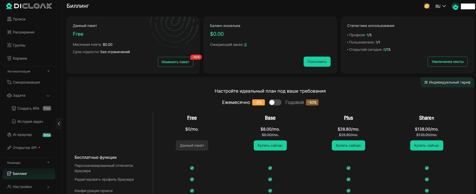The image size is (476, 194).
Task: Open the Корзина trash icon
Action: click(x=9, y=58)
